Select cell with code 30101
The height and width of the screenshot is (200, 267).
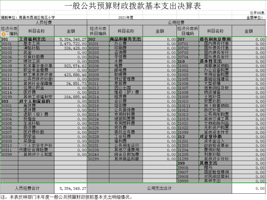[x=9, y=43]
